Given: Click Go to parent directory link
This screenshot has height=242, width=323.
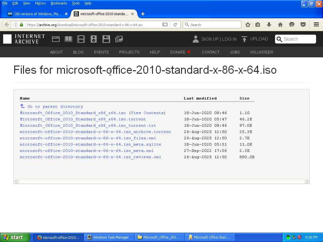Looking at the screenshot, I should pyautogui.click(x=55, y=107).
